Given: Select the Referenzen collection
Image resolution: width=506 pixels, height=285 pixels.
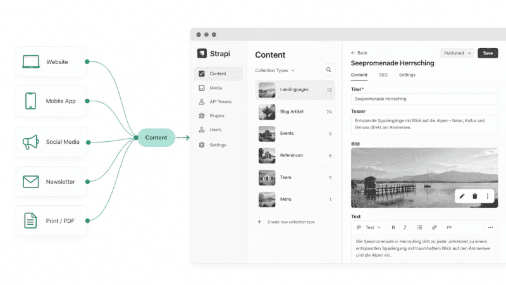Looking at the screenshot, I should pos(295,156).
